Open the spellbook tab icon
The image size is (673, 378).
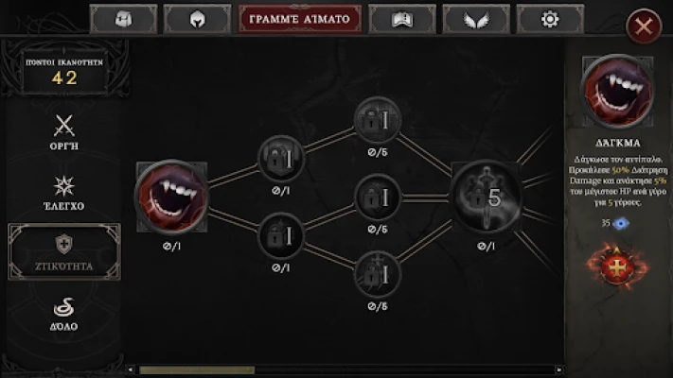click(x=402, y=19)
